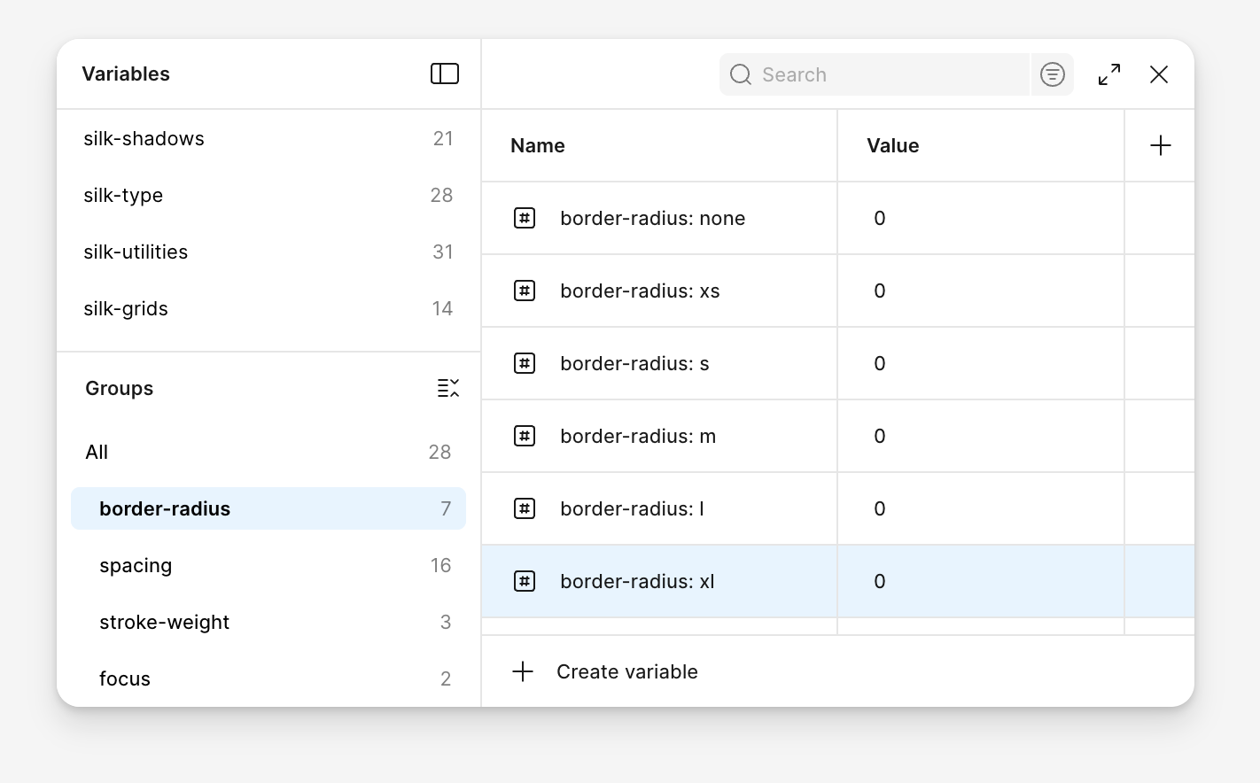Open the filter options icon
The height and width of the screenshot is (783, 1260).
1052,74
